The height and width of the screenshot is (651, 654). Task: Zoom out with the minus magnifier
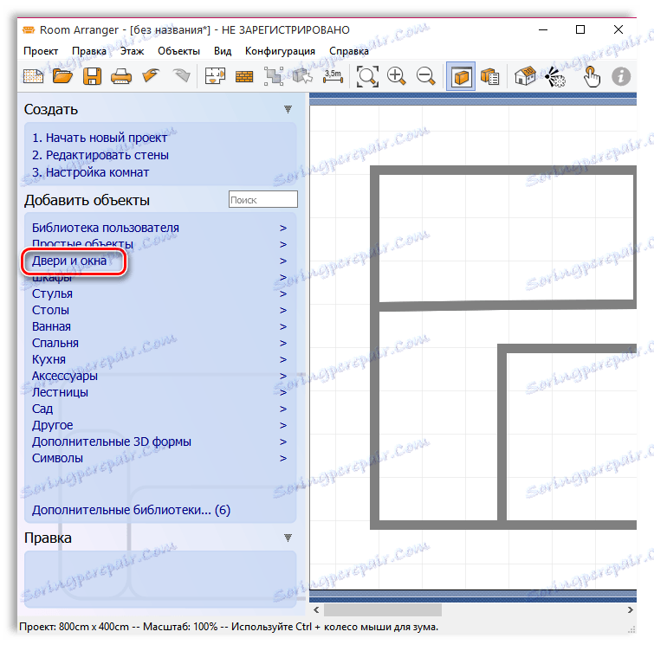coord(426,77)
